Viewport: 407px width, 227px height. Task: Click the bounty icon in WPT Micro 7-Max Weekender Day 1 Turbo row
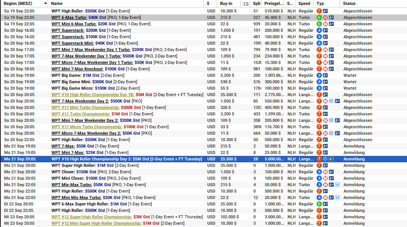coord(325,62)
